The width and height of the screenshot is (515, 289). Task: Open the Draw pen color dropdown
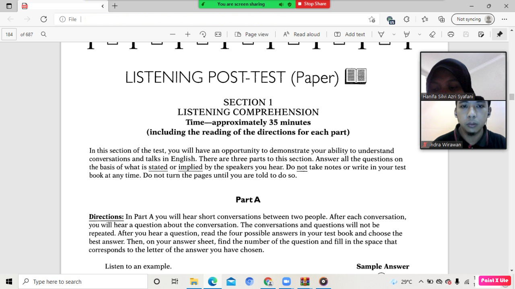click(x=393, y=34)
